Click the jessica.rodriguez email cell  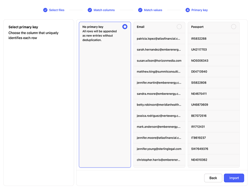pos(159,116)
